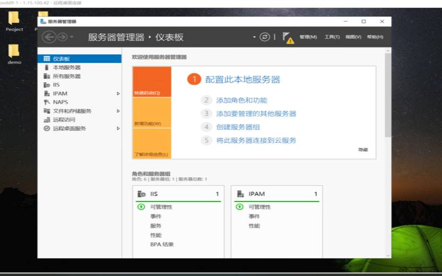Click the step 3 number circle
The width and height of the screenshot is (442, 276).
click(x=206, y=114)
